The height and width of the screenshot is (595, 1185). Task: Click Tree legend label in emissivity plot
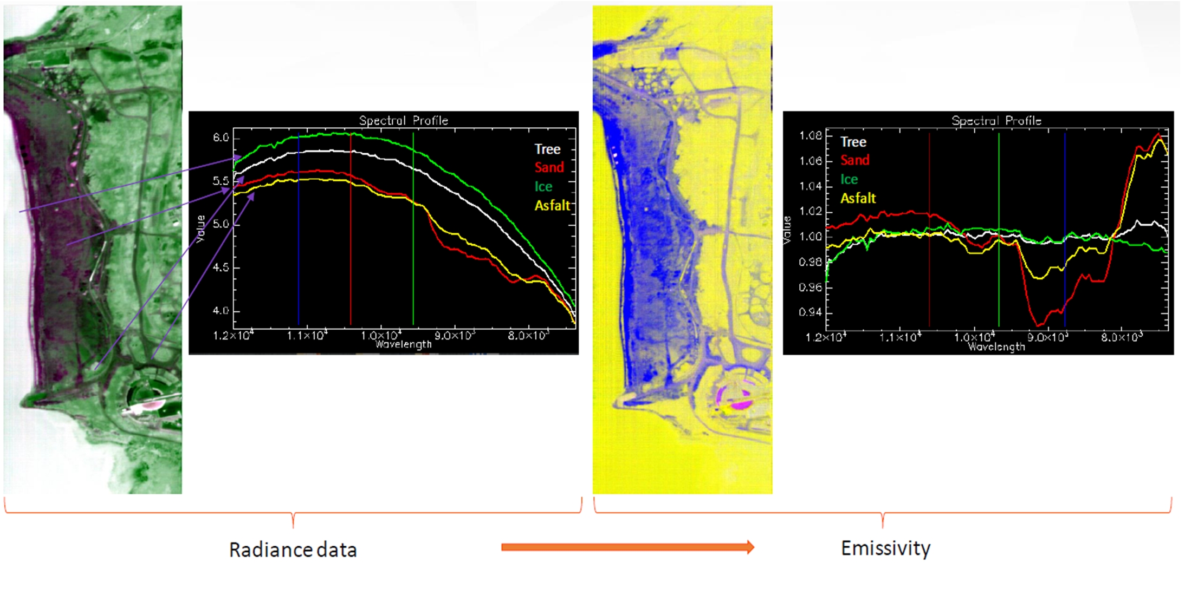(853, 142)
